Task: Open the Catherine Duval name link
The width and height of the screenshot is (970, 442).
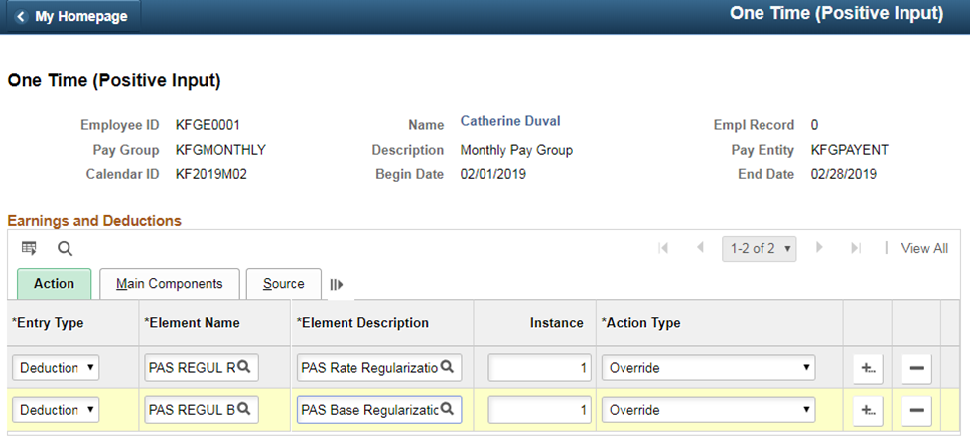Action: (x=510, y=121)
